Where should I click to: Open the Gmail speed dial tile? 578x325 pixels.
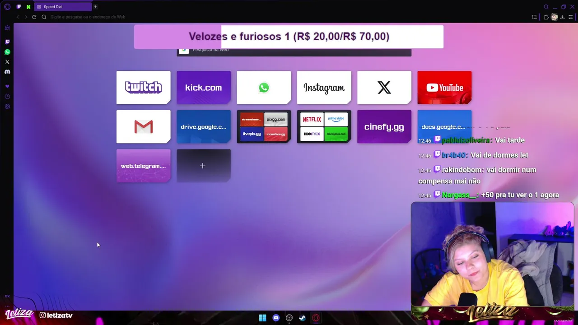[x=144, y=127]
